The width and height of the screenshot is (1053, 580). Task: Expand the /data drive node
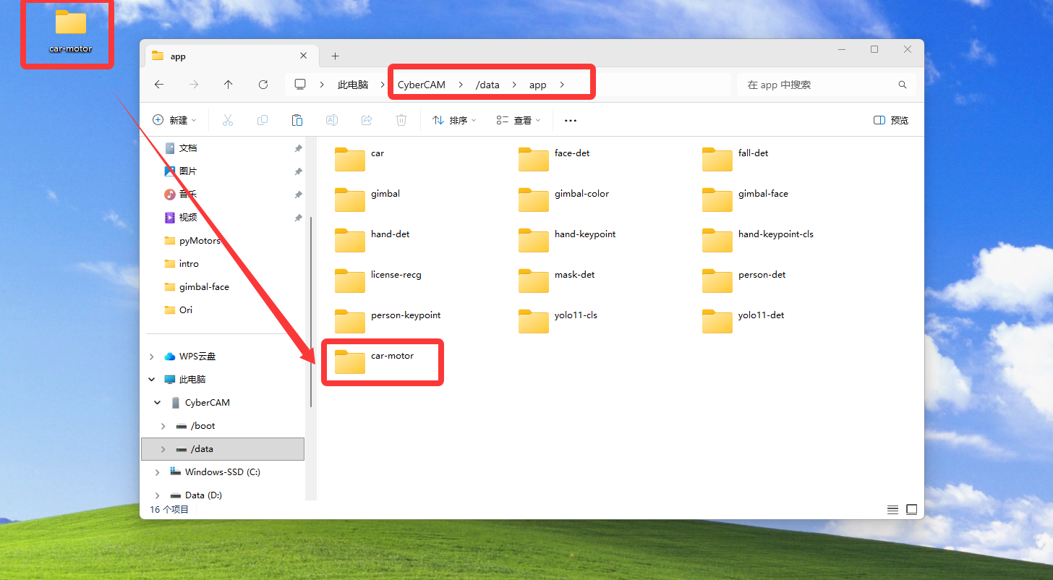pos(163,449)
